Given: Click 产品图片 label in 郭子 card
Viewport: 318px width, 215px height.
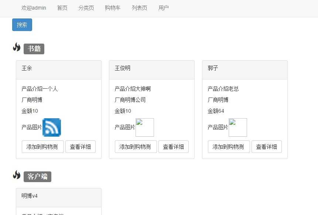Looking at the screenshot, I should [x=218, y=127].
